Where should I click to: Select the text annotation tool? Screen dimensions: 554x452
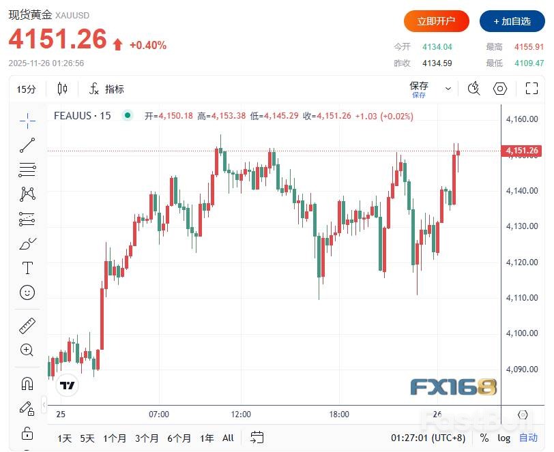pos(27,268)
